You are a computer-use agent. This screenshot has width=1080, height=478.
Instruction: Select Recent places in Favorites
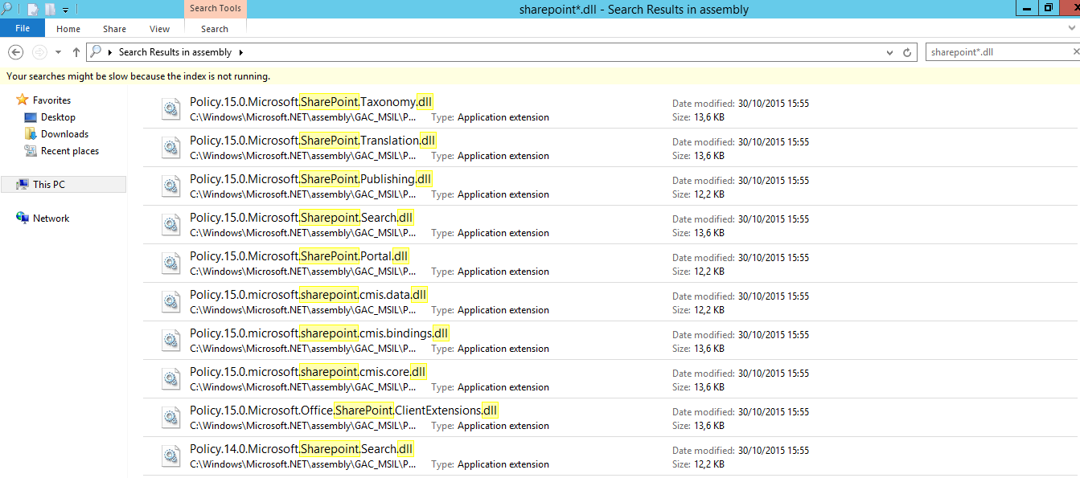pos(70,151)
